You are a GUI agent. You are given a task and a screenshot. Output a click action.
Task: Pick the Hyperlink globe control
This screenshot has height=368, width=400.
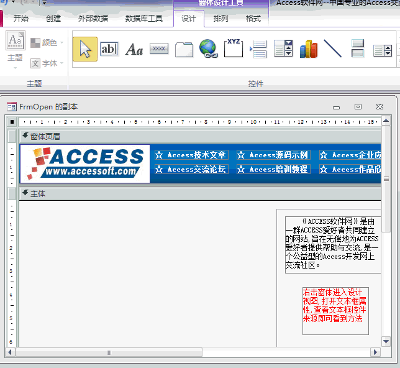[x=209, y=48]
